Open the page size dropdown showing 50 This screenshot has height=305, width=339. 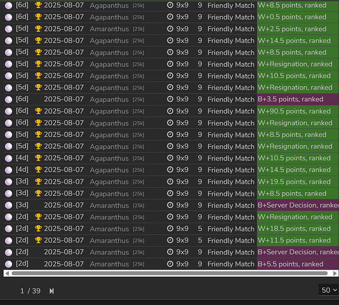click(329, 290)
